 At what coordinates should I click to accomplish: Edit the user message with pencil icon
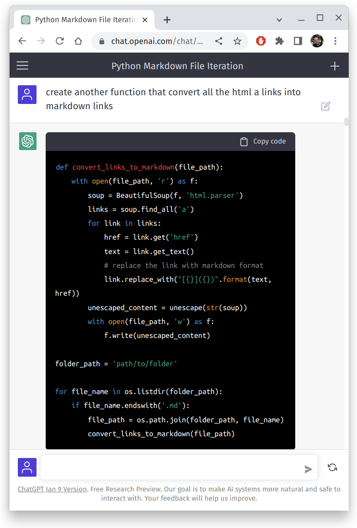point(325,106)
